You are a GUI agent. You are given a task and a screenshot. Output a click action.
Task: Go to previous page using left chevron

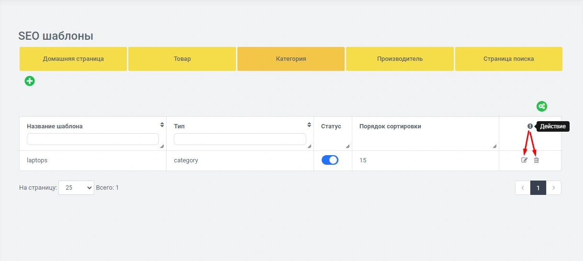pos(523,188)
